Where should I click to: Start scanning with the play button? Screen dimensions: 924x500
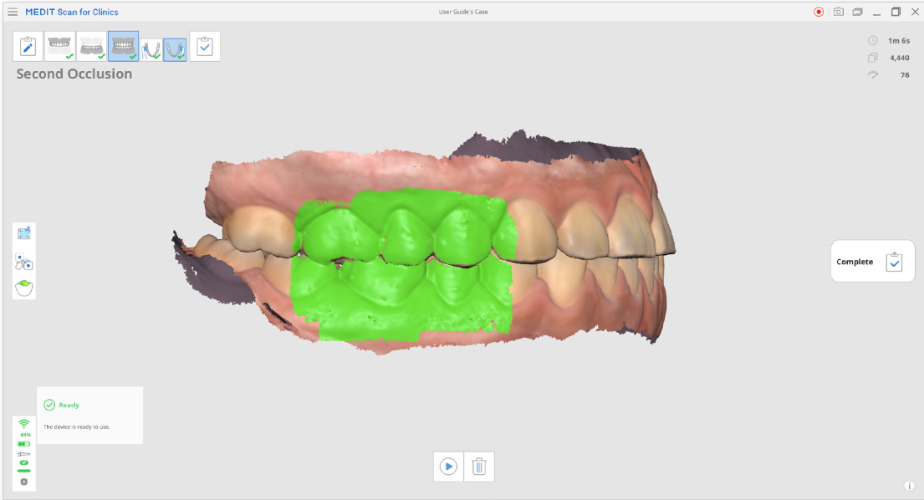(448, 467)
